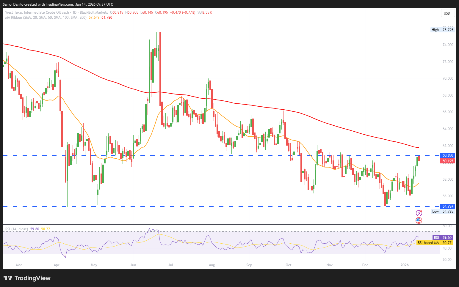Click the TradingView logo at the bottom
459x287 pixels.
pyautogui.click(x=27, y=278)
